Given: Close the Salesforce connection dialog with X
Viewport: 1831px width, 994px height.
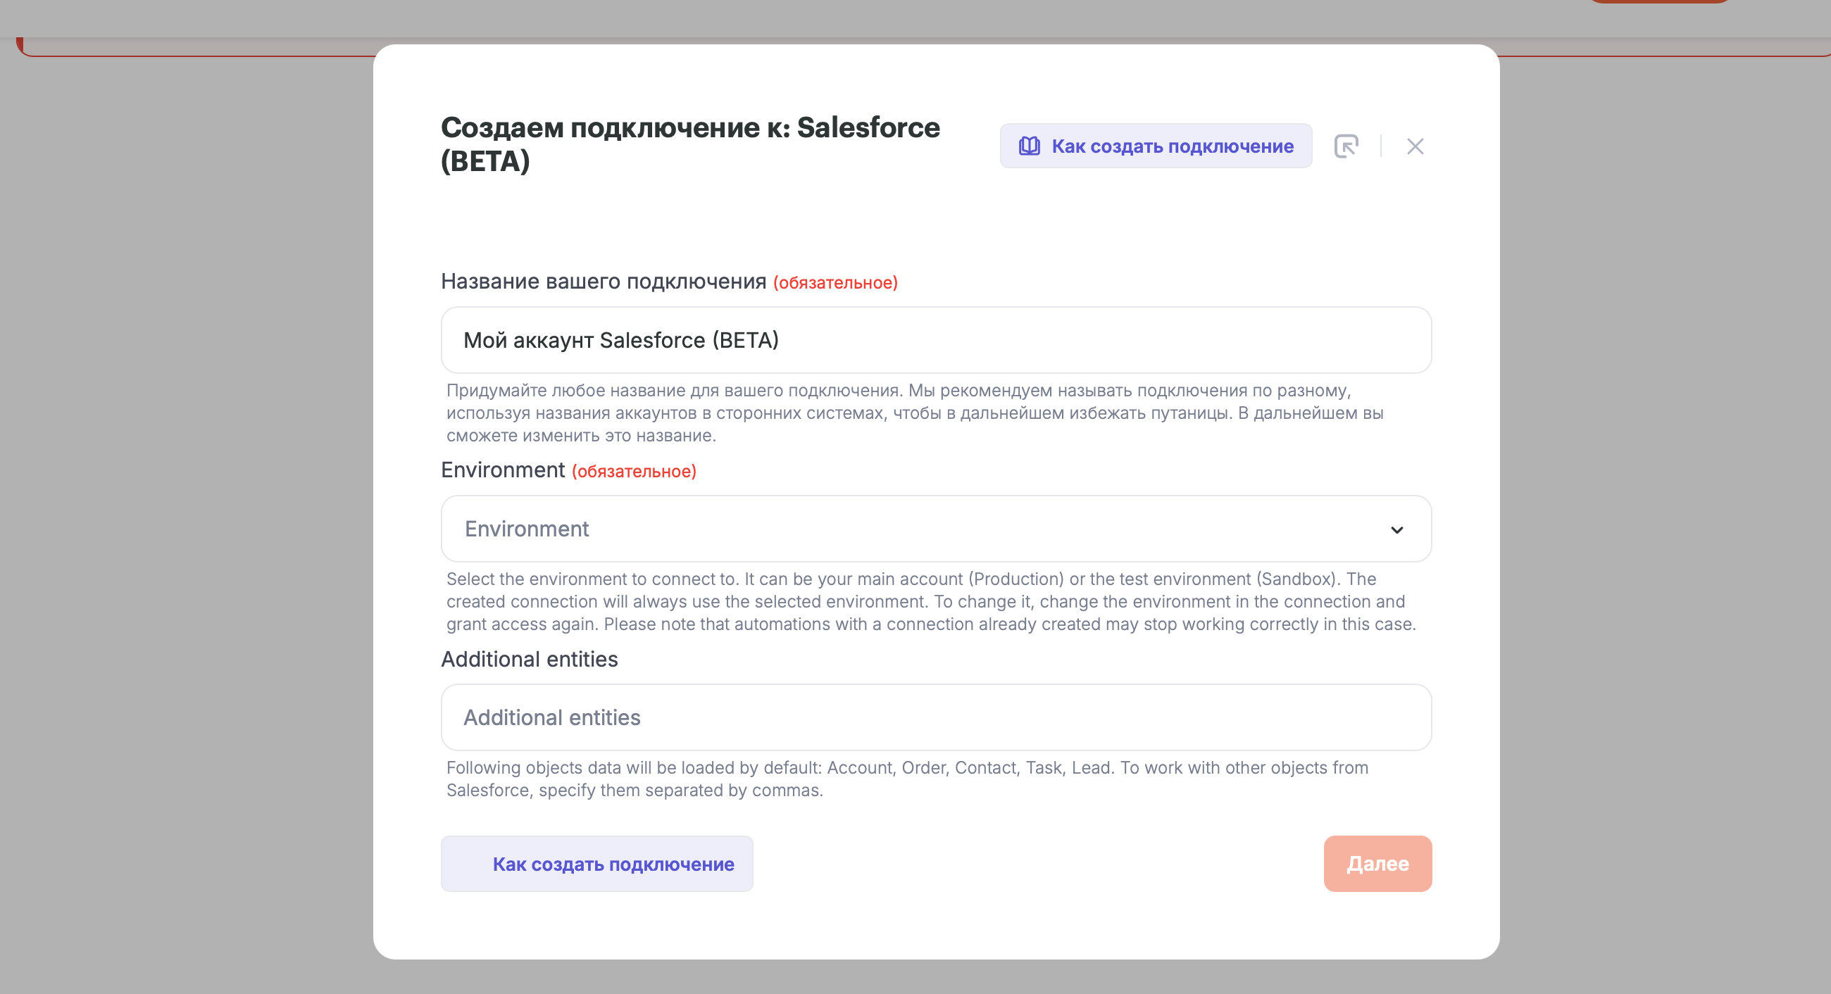Looking at the screenshot, I should click(1416, 146).
